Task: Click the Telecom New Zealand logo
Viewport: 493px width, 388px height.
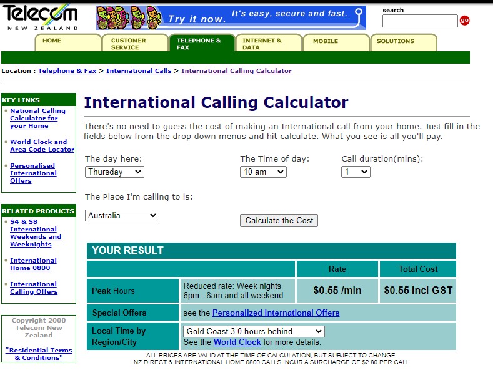Action: tap(41, 17)
